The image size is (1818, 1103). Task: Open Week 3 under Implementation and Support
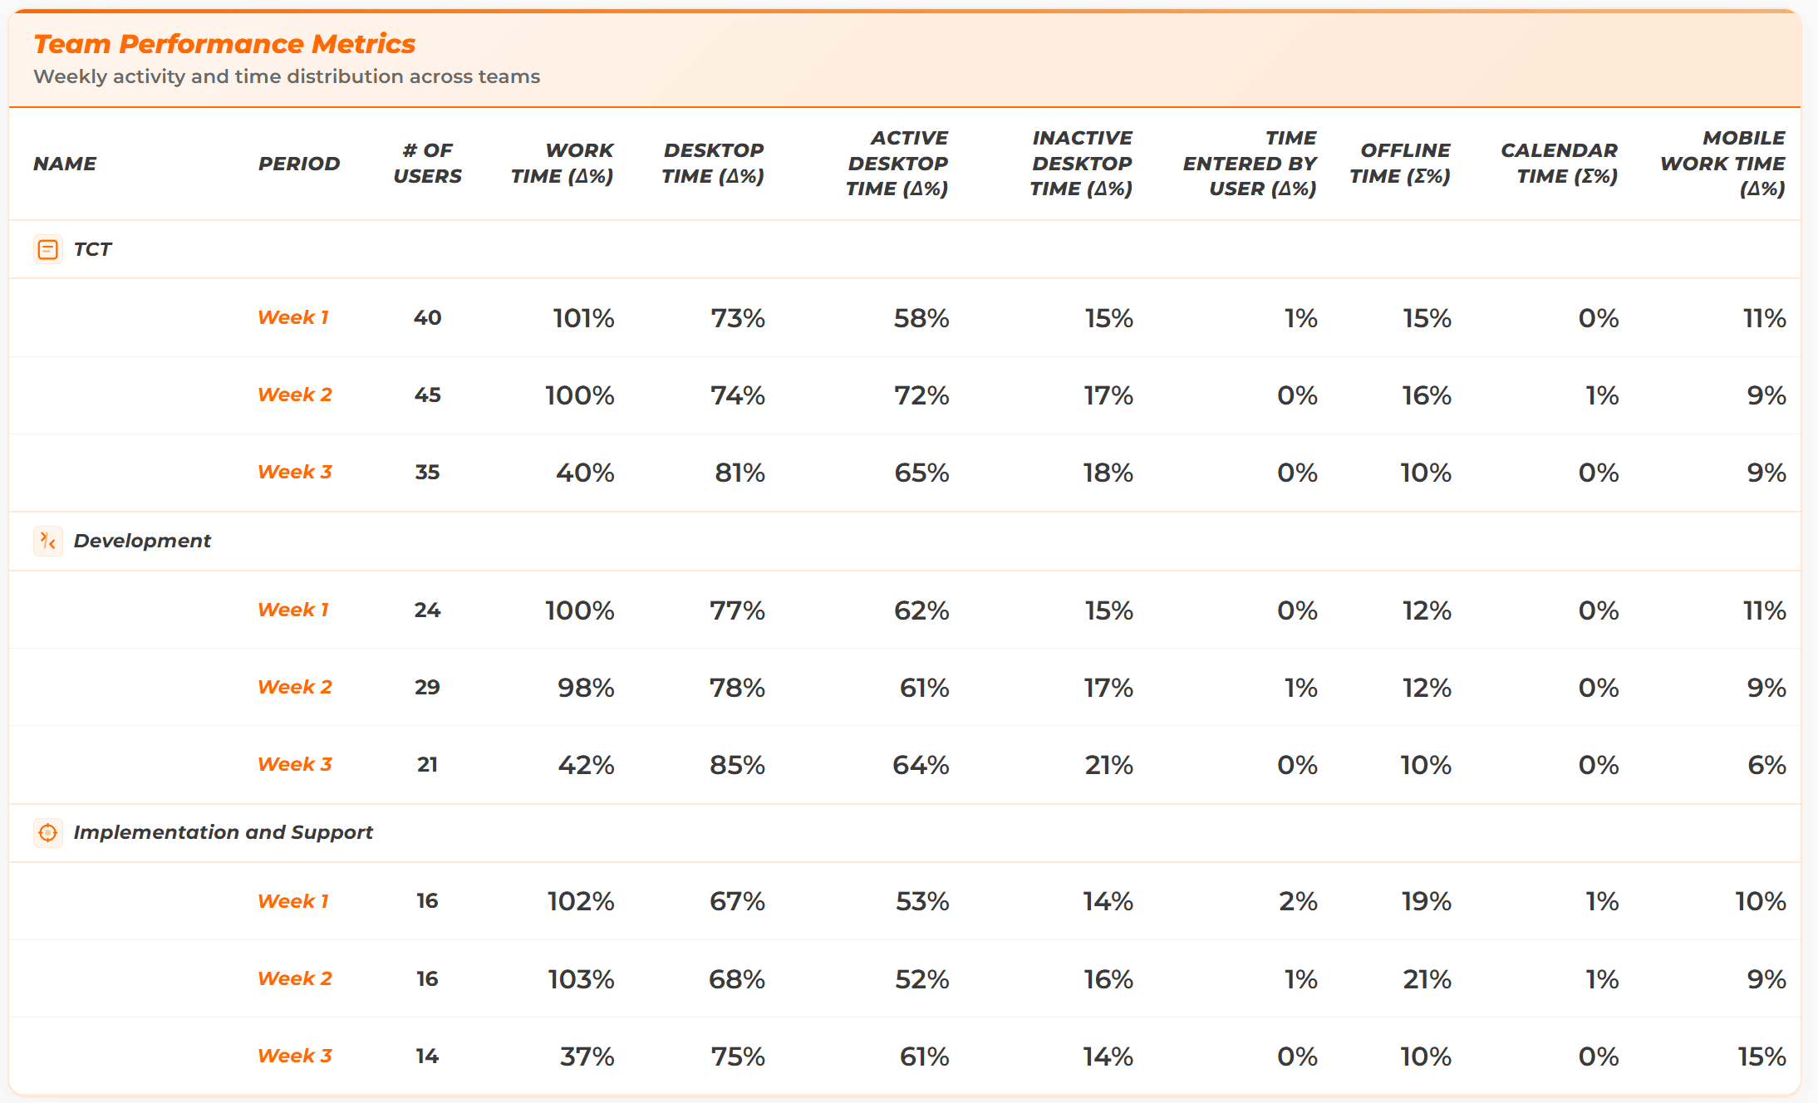coord(295,1056)
